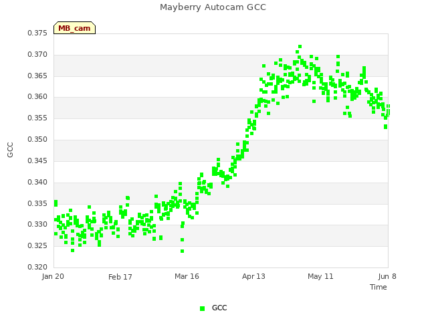Click the 0.365 y-axis value

point(37,76)
